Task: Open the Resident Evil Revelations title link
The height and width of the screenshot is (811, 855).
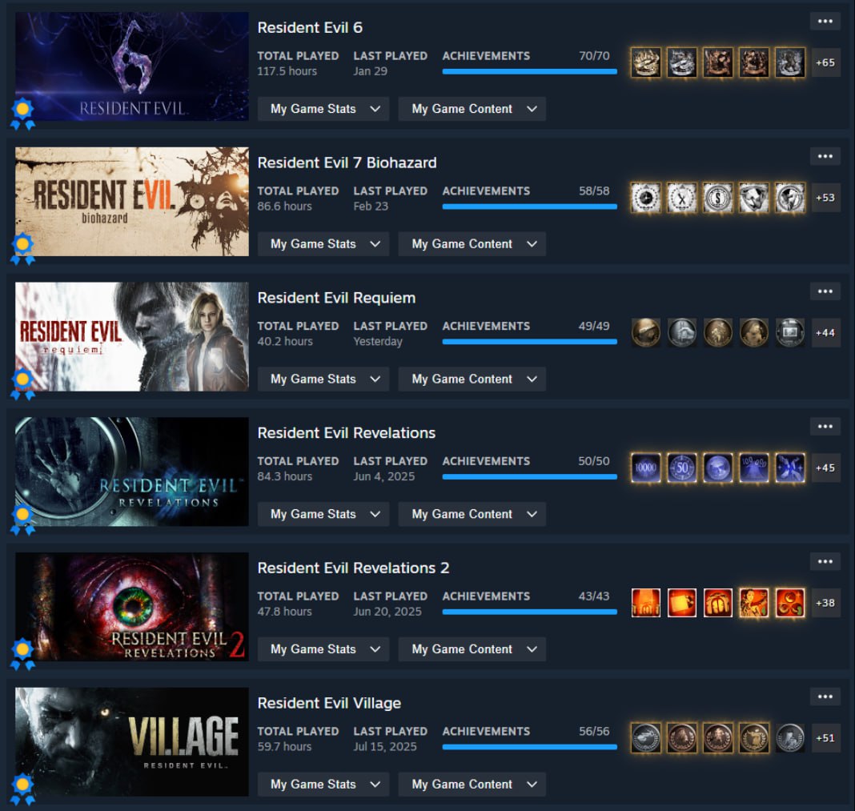Action: tap(347, 433)
